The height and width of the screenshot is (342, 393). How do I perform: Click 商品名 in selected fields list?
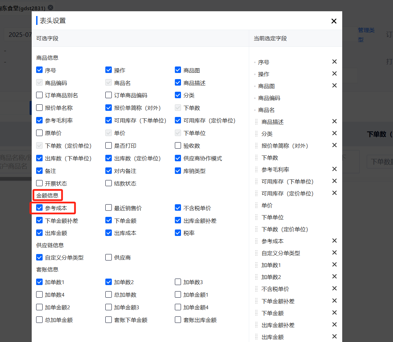pos(266,110)
